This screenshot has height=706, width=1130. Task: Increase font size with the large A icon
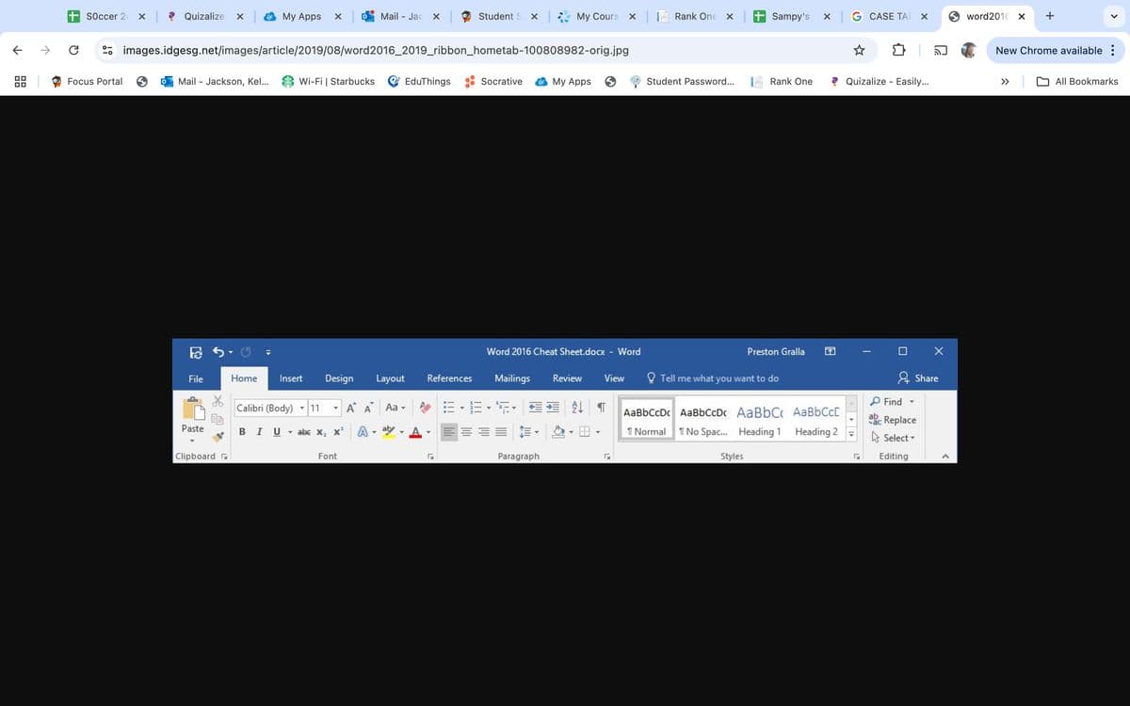[x=351, y=408]
